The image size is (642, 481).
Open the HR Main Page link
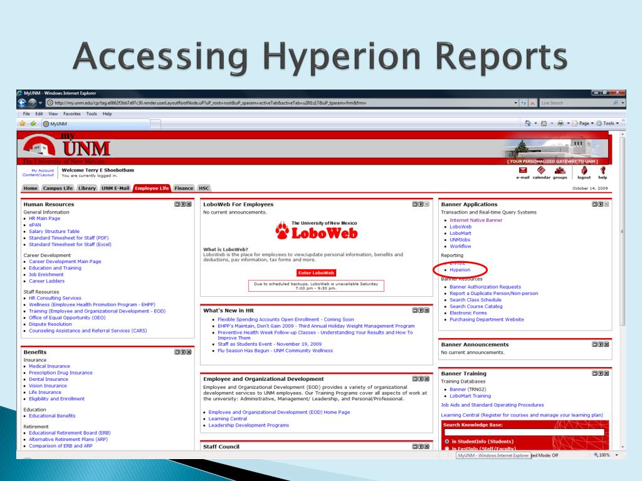(x=45, y=219)
